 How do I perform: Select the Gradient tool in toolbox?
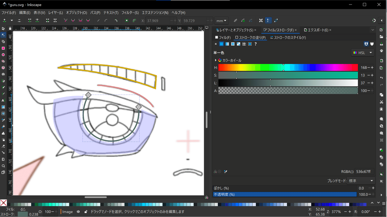point(3,107)
